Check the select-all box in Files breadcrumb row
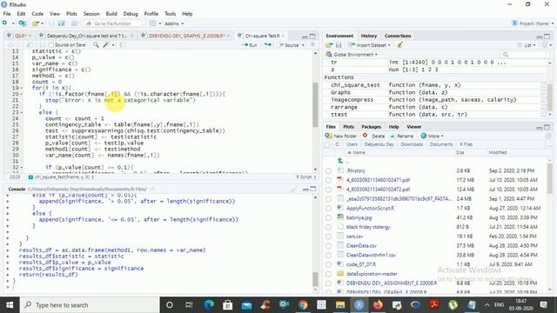 (x=327, y=144)
